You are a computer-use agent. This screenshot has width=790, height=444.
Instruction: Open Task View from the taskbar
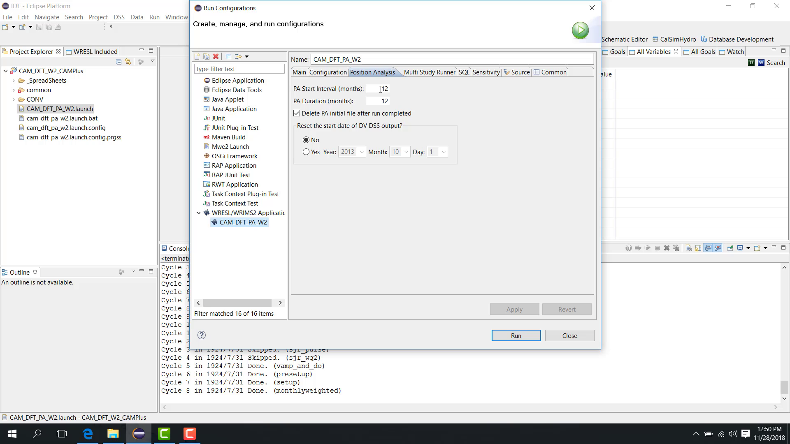pos(62,434)
